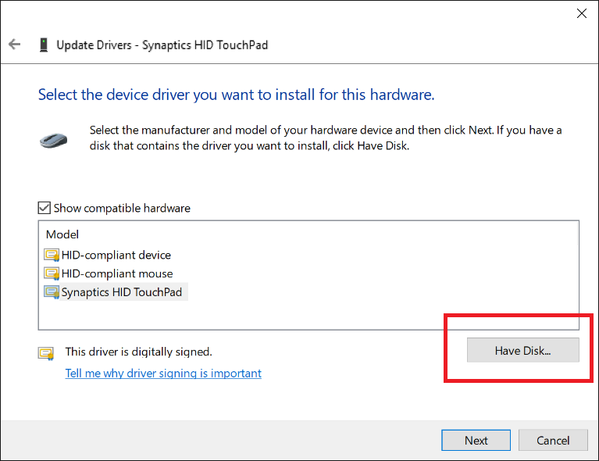Click the Show compatible hardware label text
The image size is (599, 461).
pyautogui.click(x=122, y=208)
